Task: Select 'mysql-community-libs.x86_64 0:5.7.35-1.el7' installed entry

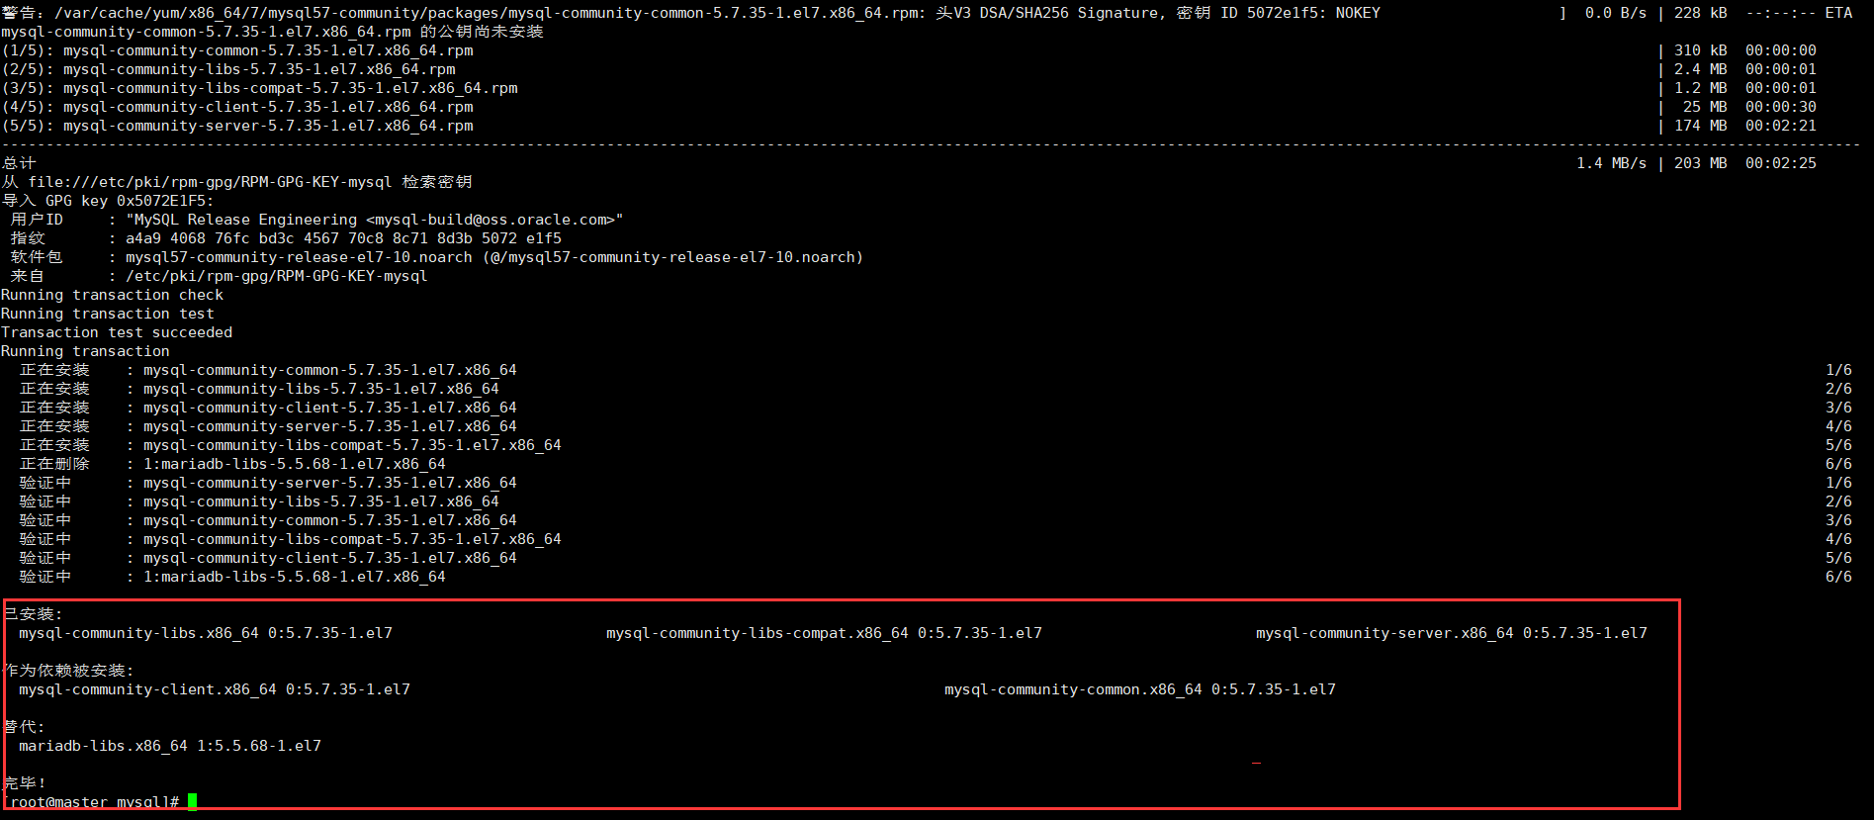Action: coord(206,633)
